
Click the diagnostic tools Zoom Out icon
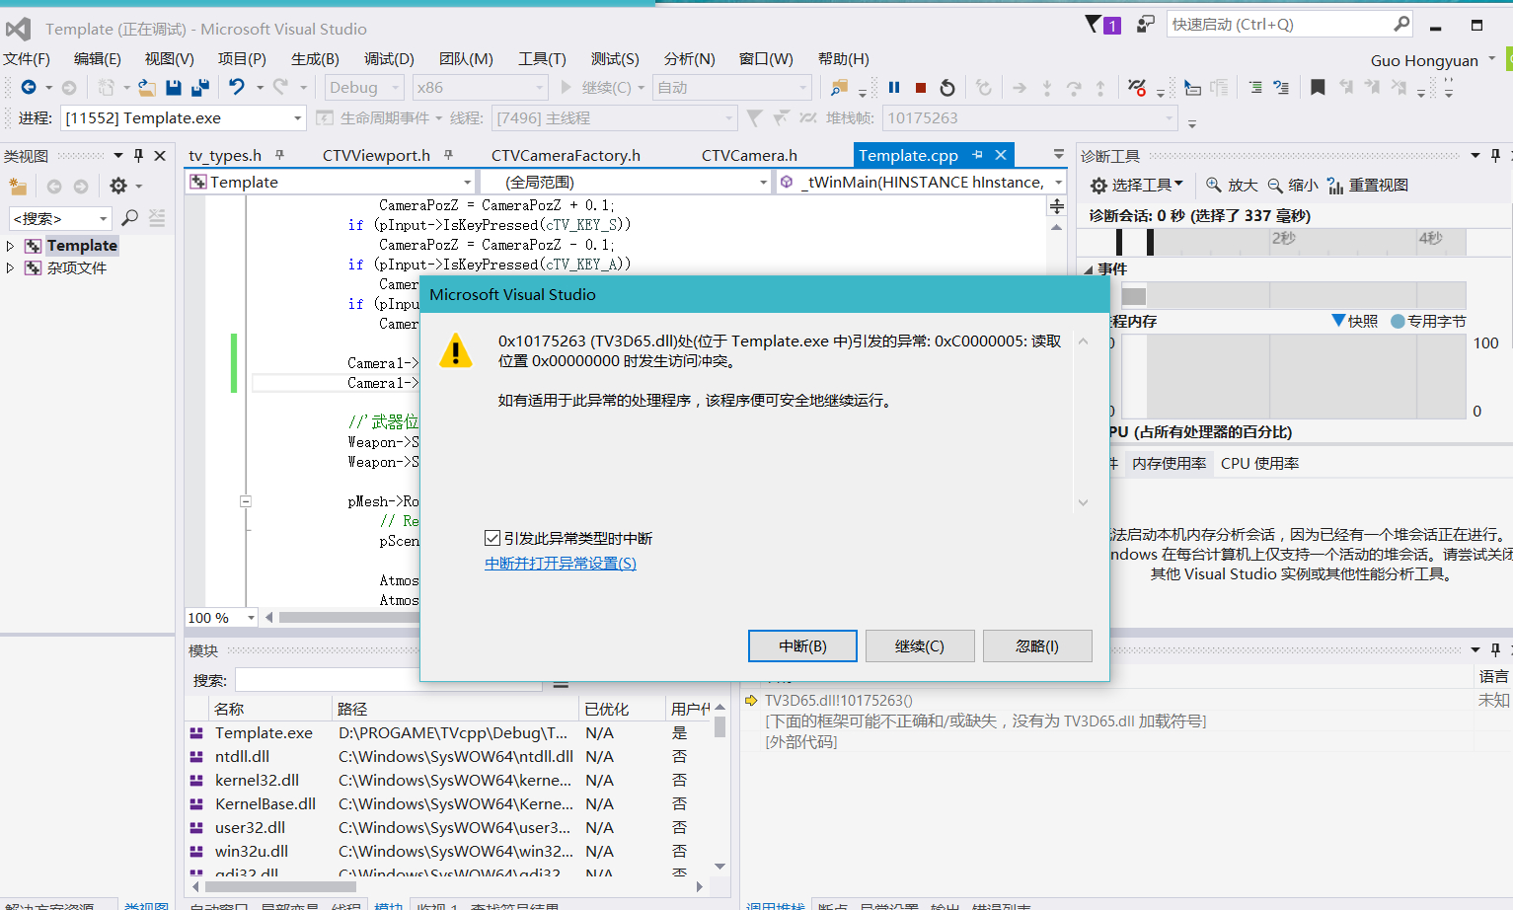point(1275,185)
